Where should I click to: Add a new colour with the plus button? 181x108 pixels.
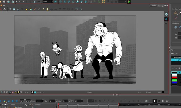pos(173,68)
